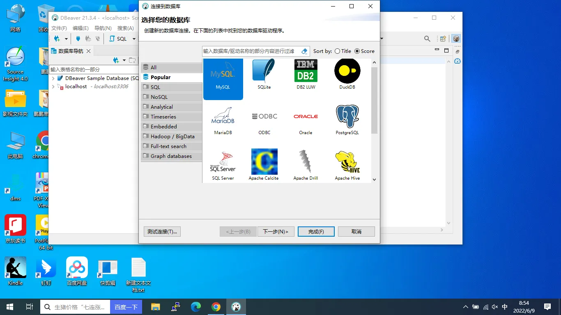Viewport: 561px width, 315px height.
Task: Open dropdown next to new connection toolbar icon
Action: [66, 39]
